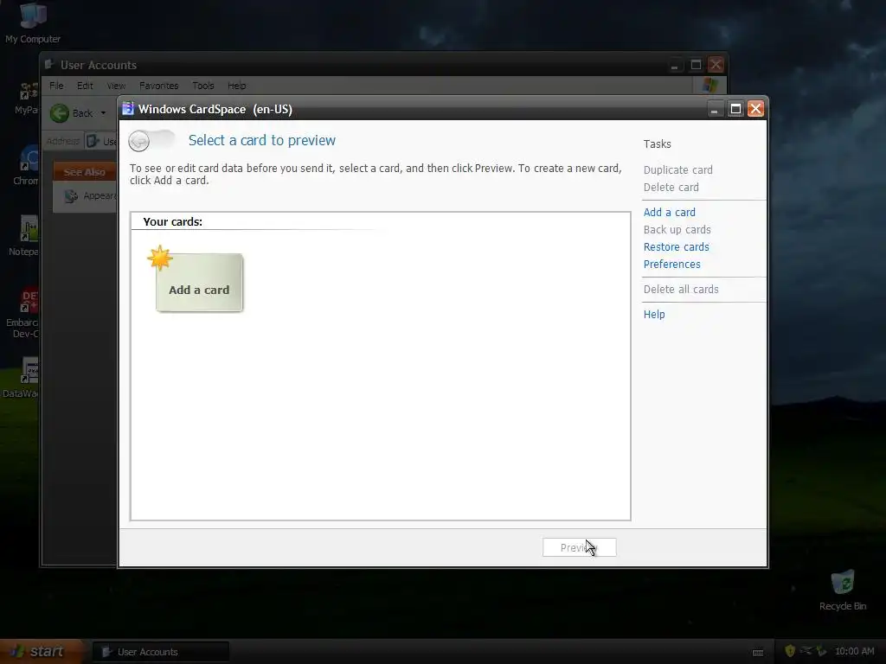Expand the Back history dropdown arrow
Screen dimensions: 886x664
pyautogui.click(x=103, y=113)
